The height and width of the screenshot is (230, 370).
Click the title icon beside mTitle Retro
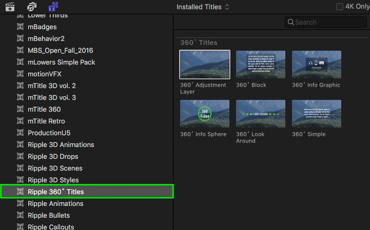(21, 121)
